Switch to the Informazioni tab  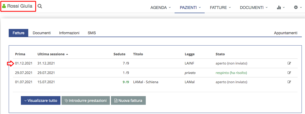(69, 33)
